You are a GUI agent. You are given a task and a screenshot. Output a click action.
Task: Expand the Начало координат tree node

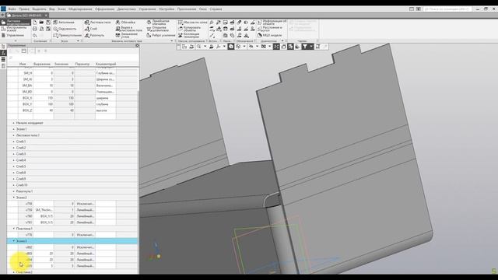14,123
